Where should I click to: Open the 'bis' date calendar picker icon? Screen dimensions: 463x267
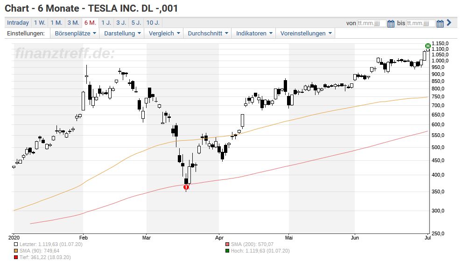[x=440, y=24]
